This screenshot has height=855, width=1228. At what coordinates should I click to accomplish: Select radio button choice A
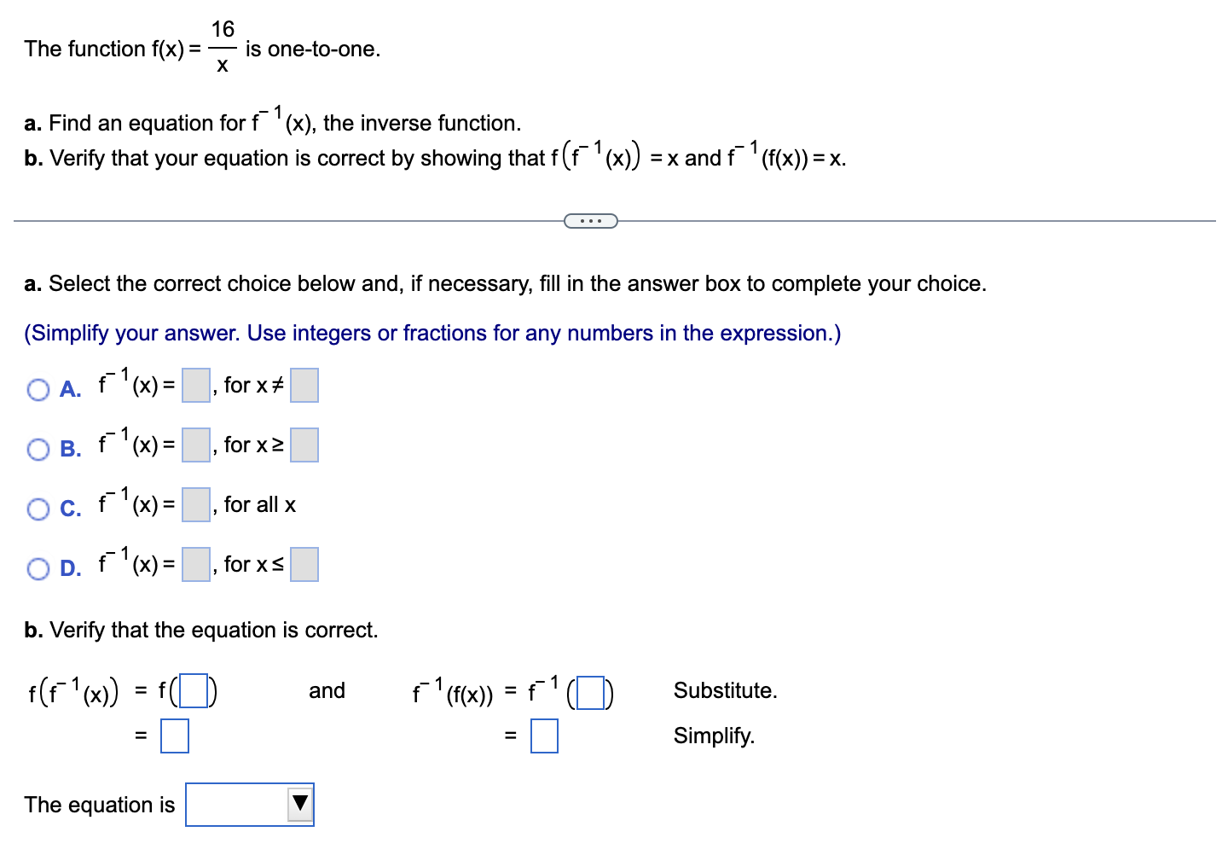click(38, 389)
